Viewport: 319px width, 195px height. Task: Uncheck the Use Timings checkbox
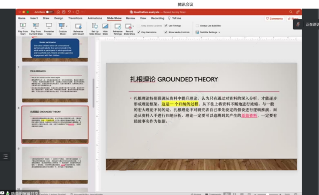point(166,26)
